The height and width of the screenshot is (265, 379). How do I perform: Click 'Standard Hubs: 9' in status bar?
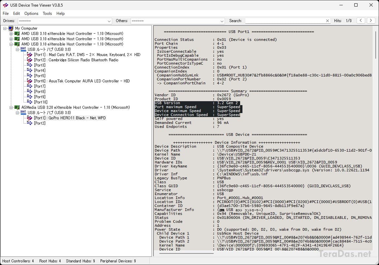coord(80,261)
